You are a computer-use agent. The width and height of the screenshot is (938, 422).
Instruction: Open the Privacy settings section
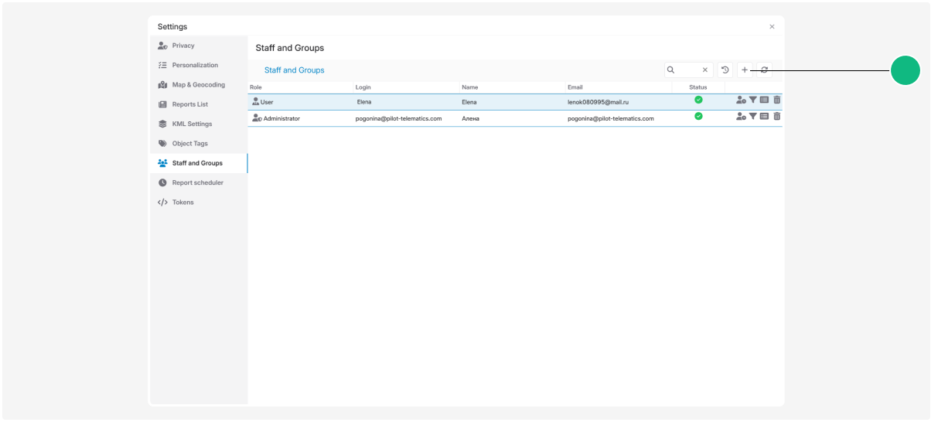183,46
